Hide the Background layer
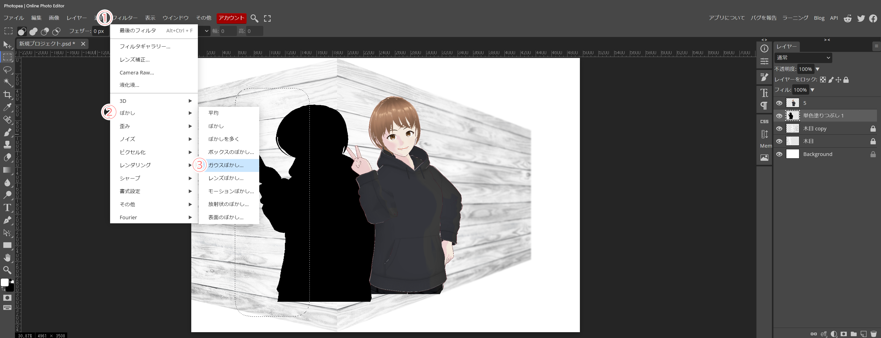 point(779,154)
